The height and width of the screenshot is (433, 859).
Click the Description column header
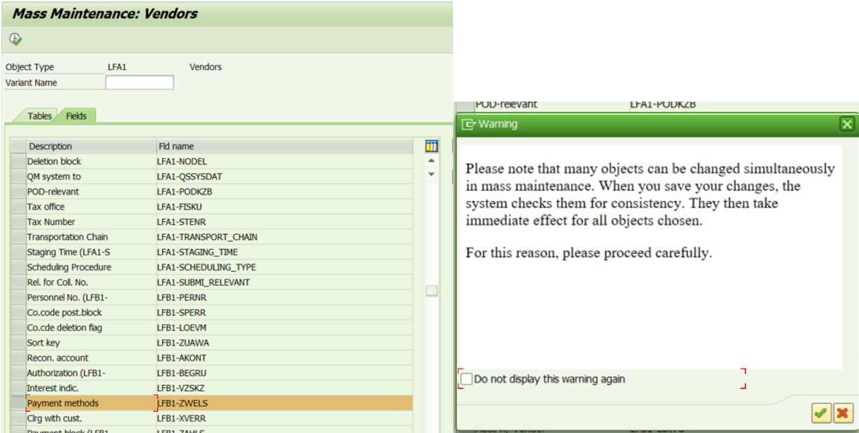pos(90,146)
